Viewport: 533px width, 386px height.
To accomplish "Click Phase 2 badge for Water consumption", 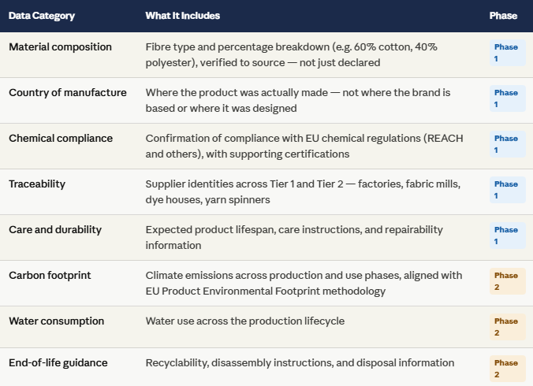I will pos(508,327).
